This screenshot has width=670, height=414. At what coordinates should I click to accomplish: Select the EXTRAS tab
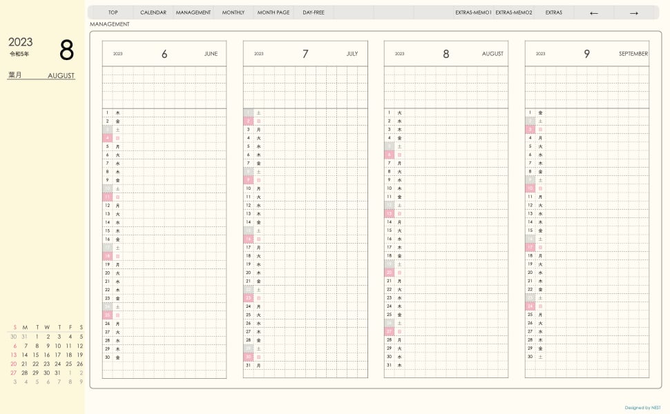tap(554, 12)
